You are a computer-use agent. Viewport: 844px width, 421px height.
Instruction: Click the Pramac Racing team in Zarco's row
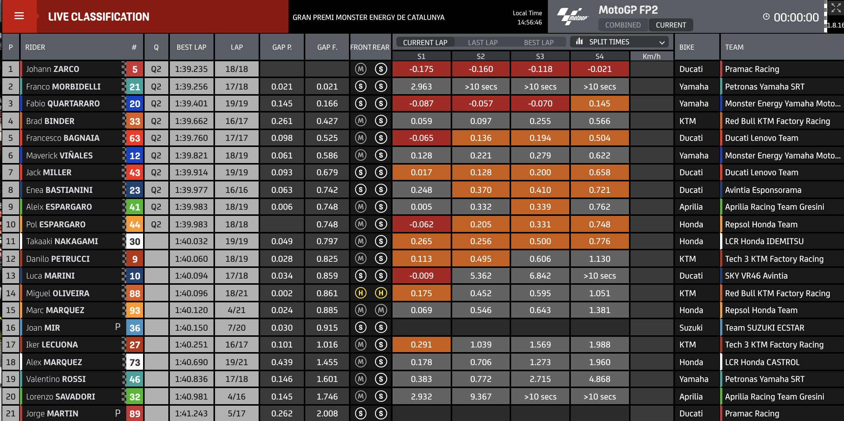(752, 69)
